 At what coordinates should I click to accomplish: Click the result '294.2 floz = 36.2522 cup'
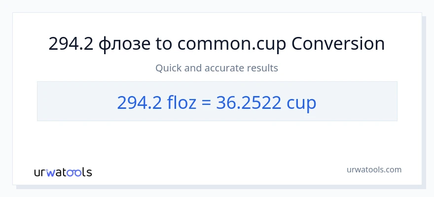[217, 102]
